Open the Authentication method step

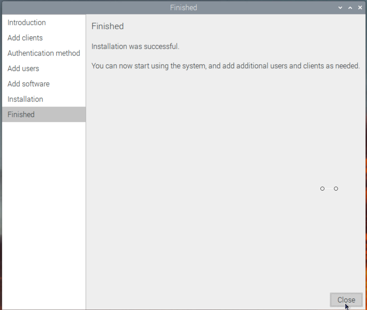tap(44, 53)
